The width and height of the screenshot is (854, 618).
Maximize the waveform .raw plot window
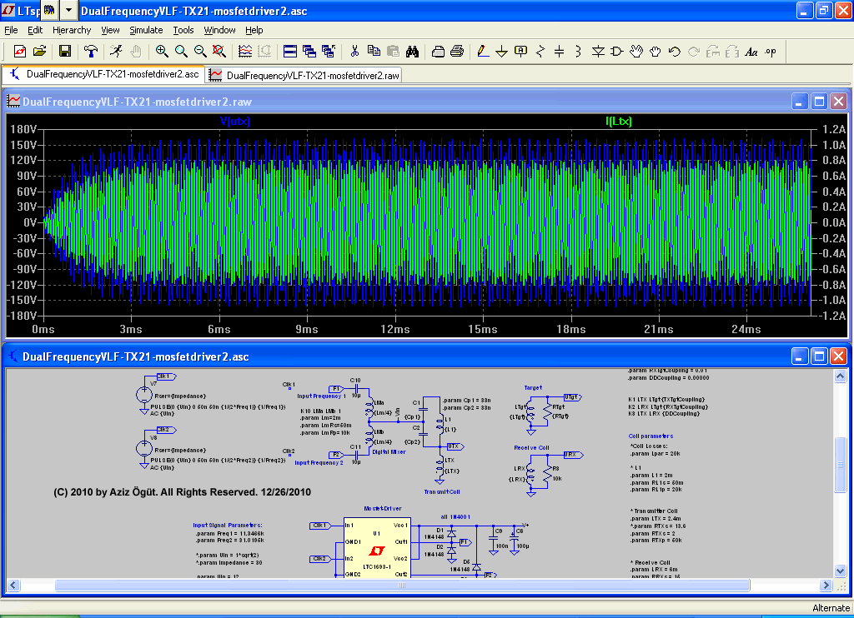(x=818, y=102)
